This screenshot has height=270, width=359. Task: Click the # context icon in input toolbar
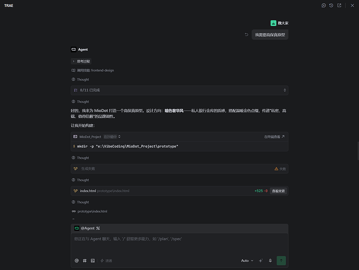(85, 261)
